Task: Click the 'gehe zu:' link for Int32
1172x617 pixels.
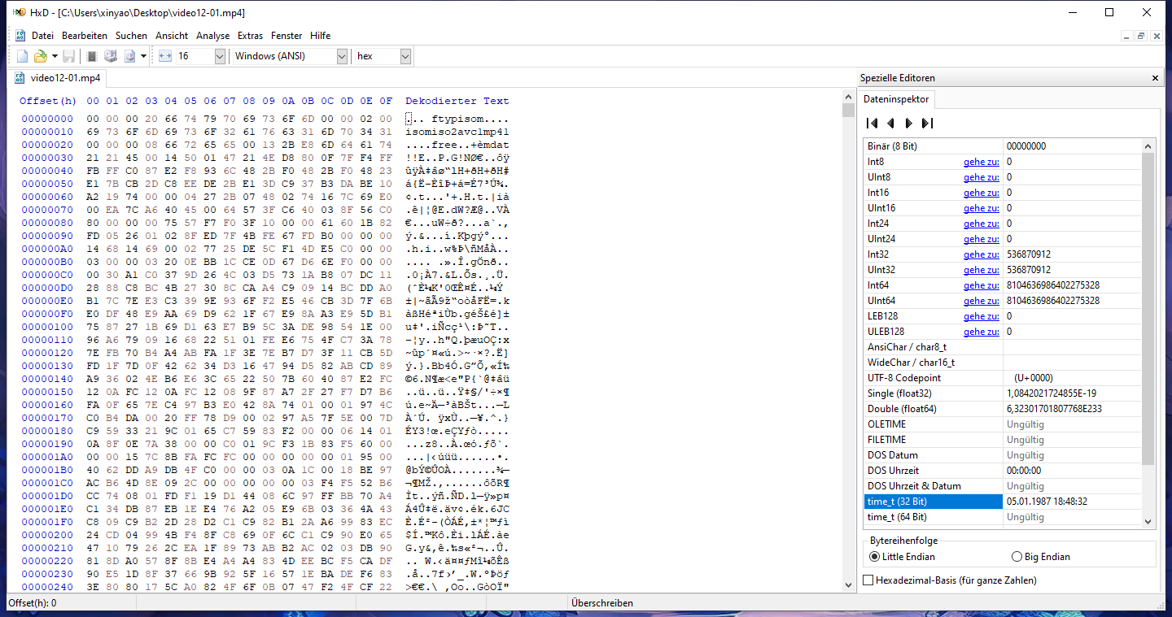Action: pyautogui.click(x=981, y=254)
